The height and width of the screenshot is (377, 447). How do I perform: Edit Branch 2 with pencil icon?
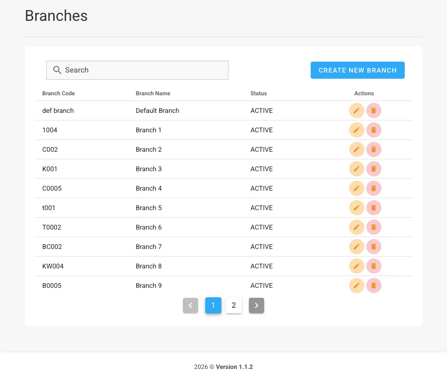(356, 149)
